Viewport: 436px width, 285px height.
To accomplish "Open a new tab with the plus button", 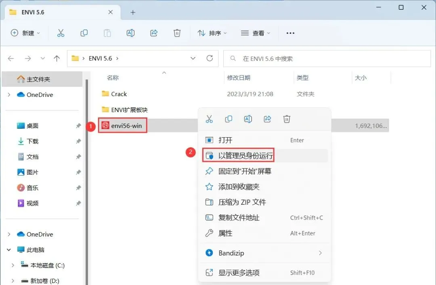I will coord(133,12).
